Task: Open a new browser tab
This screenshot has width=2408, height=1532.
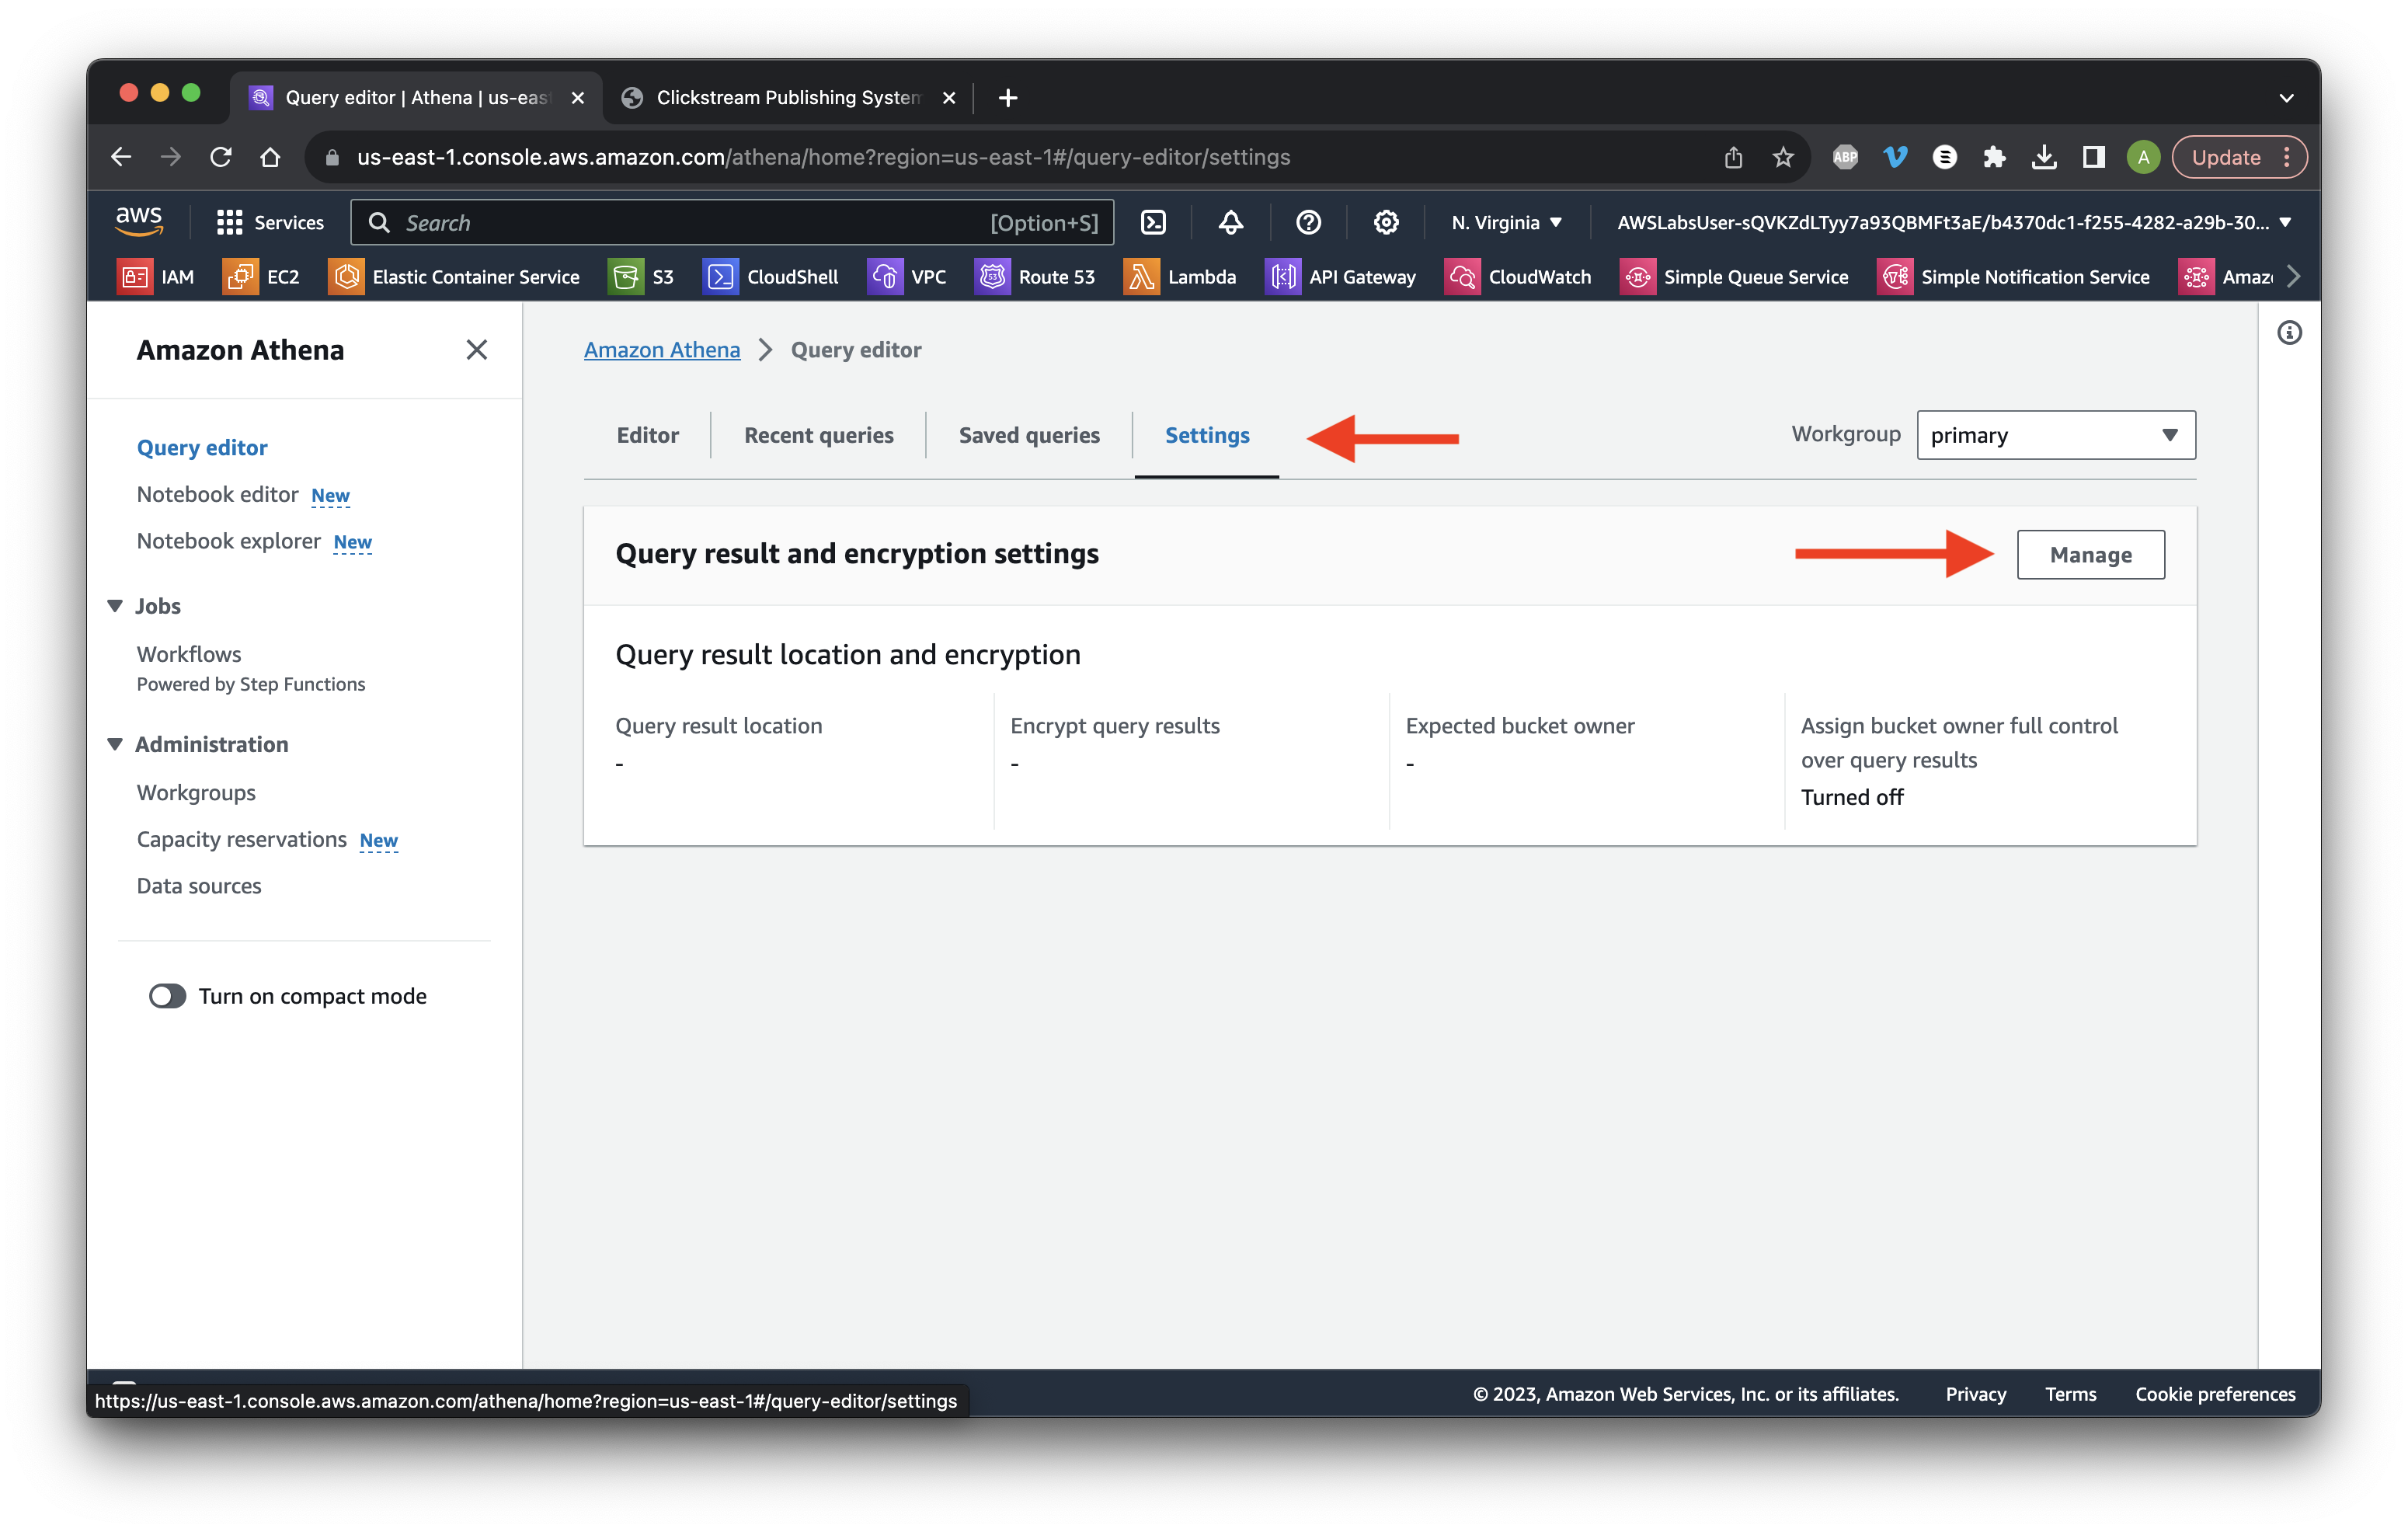Action: (x=1007, y=97)
